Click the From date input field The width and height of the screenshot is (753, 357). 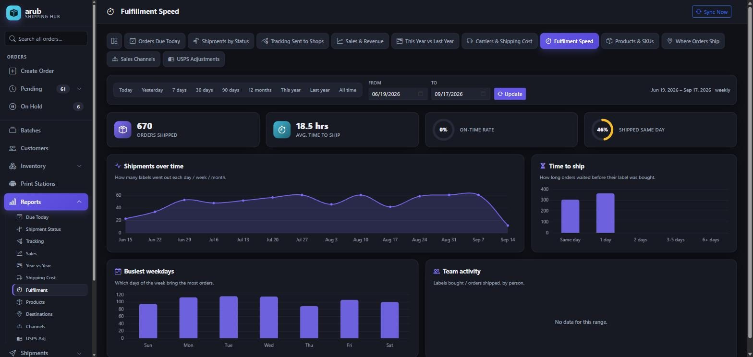[398, 94]
